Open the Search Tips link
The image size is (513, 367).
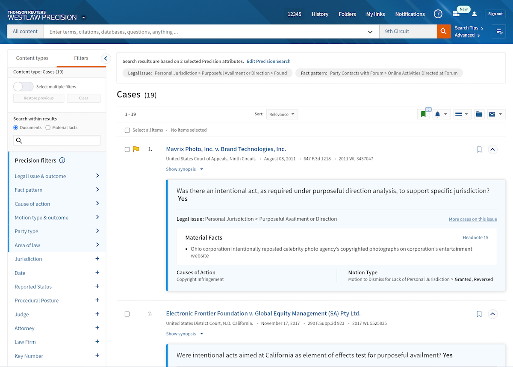[x=469, y=28]
